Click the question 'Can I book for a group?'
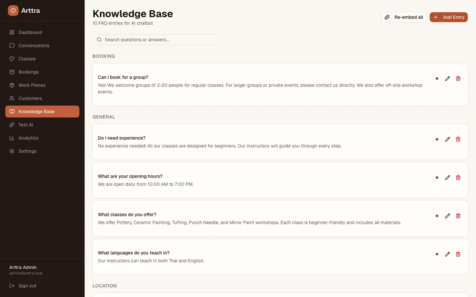This screenshot has height=297, width=476. click(x=123, y=77)
